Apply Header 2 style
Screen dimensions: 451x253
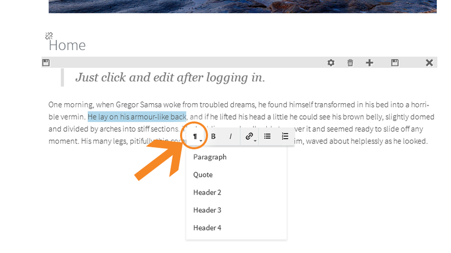(207, 192)
